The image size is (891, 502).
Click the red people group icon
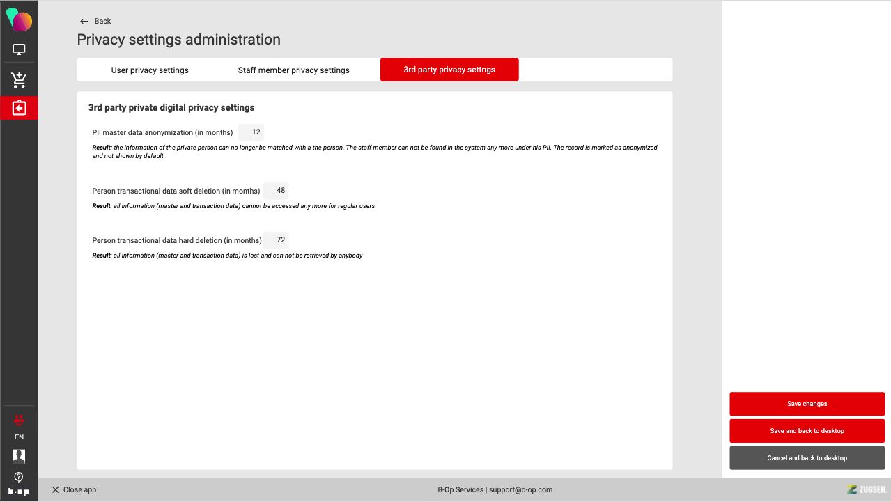(x=19, y=419)
